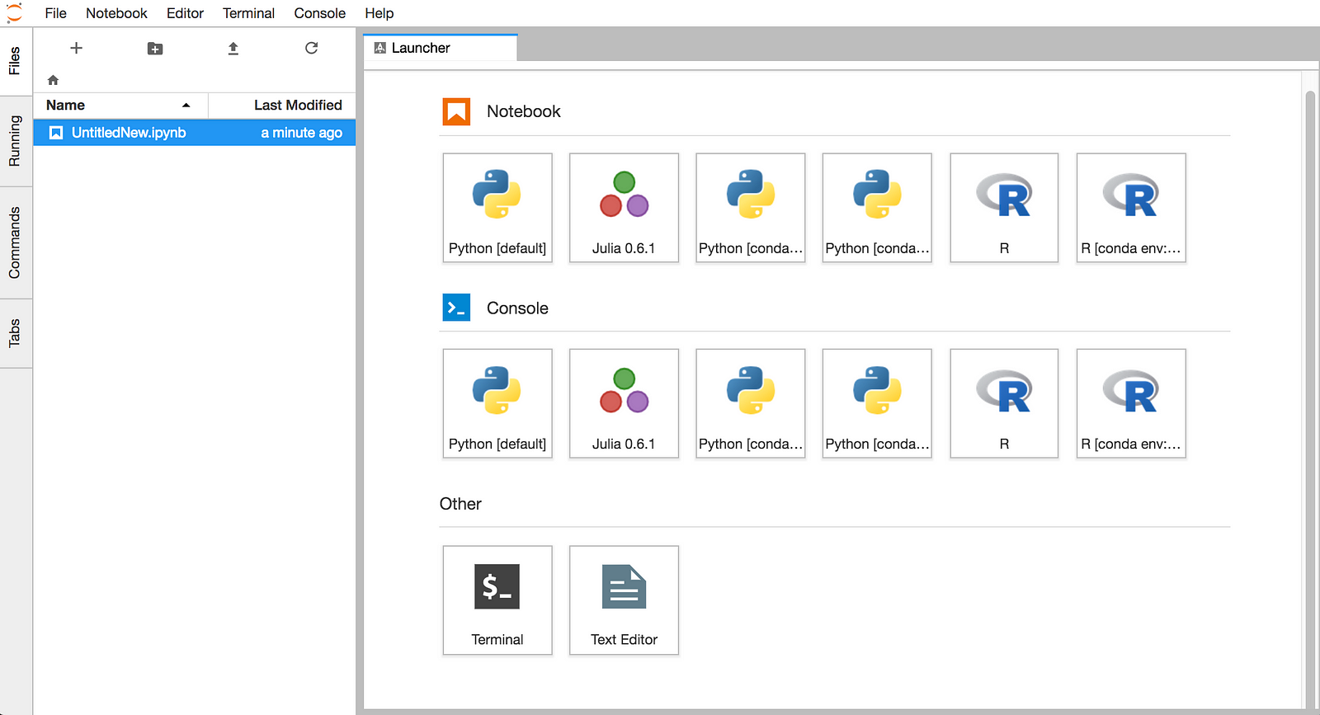The height and width of the screenshot is (715, 1320).
Task: Launch a Python [default] notebook
Action: click(x=497, y=208)
